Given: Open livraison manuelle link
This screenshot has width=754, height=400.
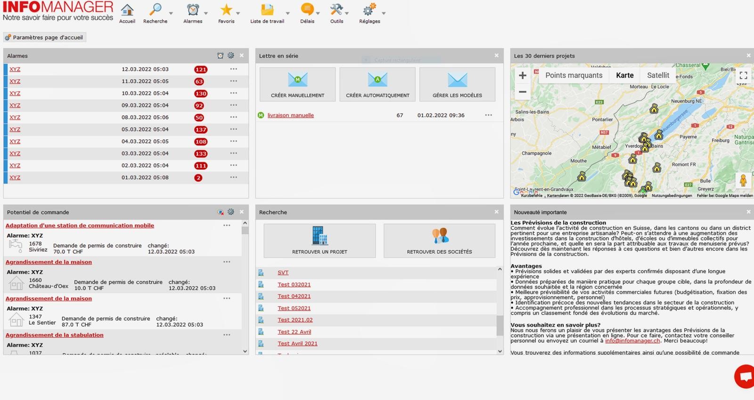Looking at the screenshot, I should (291, 115).
